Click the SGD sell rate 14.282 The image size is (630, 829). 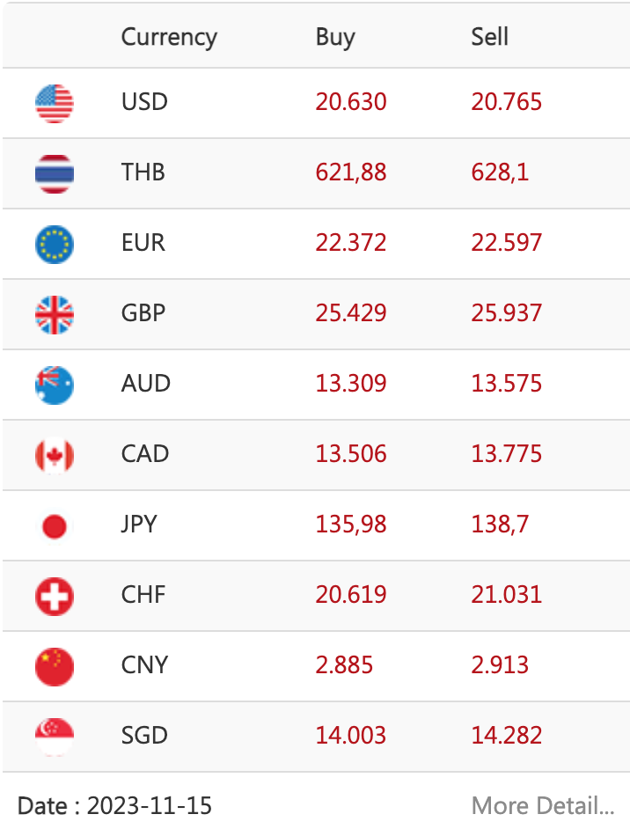[x=507, y=736]
